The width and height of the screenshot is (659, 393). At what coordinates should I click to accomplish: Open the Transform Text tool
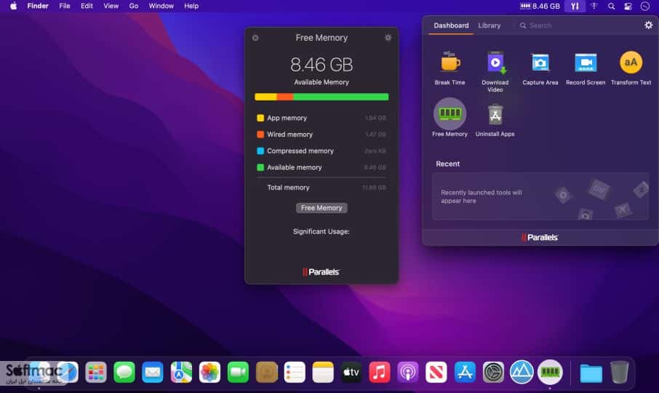click(631, 68)
